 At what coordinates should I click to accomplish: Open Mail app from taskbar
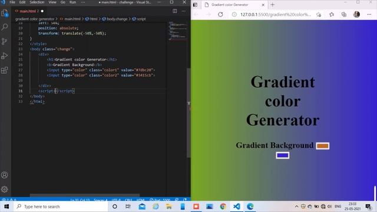[142, 207]
